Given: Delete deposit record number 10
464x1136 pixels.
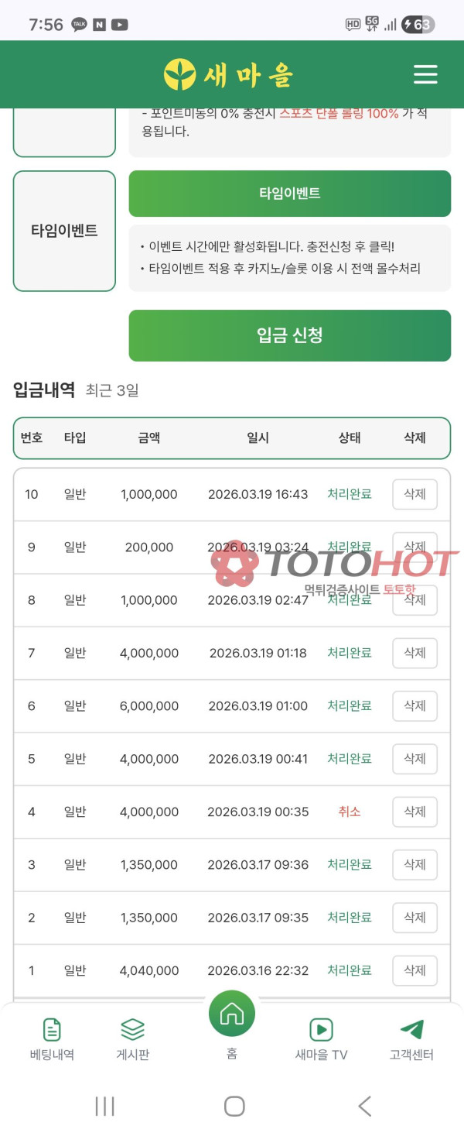Looking at the screenshot, I should click(415, 494).
